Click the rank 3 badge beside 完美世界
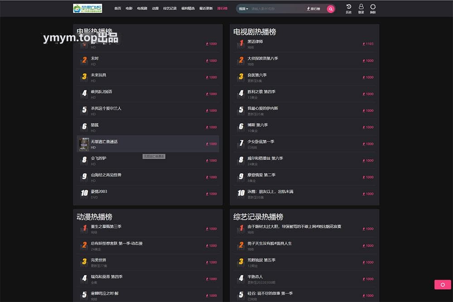Viewport: 453px width, 302px height. coord(84,262)
